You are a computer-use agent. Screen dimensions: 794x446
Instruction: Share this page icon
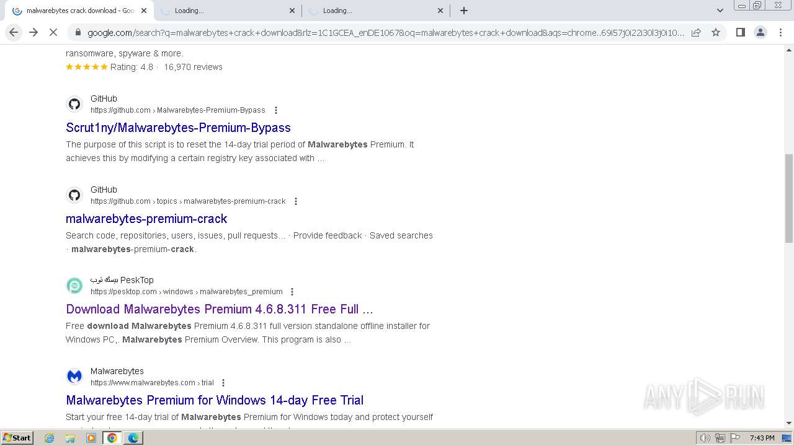coord(696,32)
